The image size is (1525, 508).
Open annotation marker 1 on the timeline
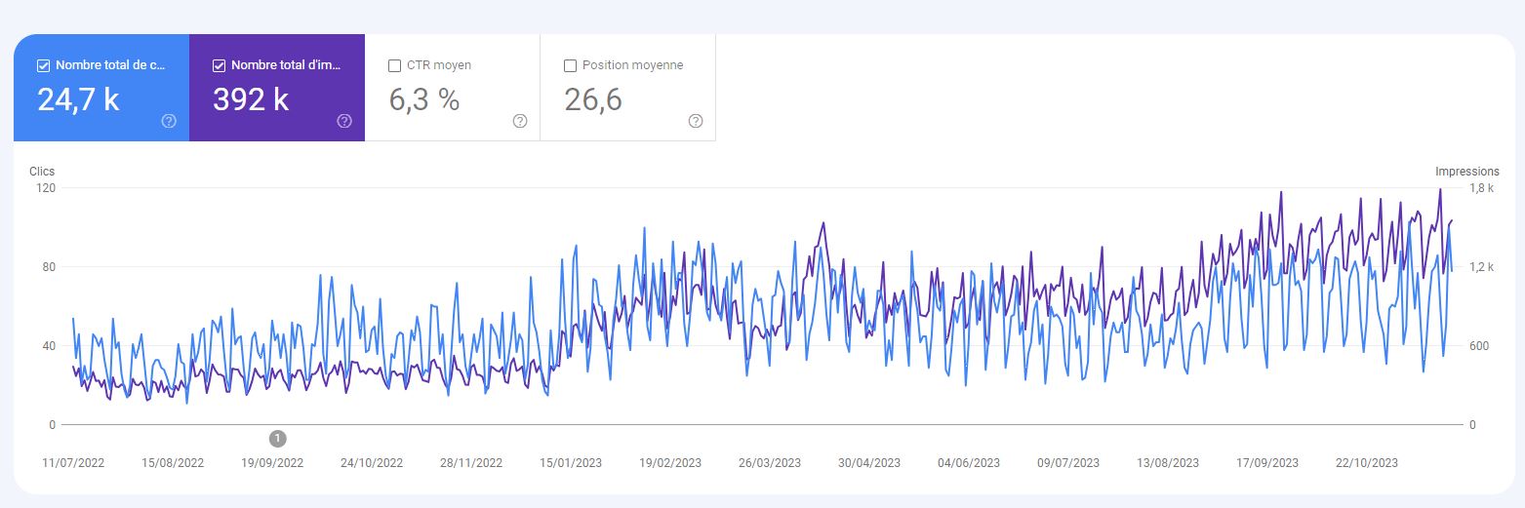278,439
